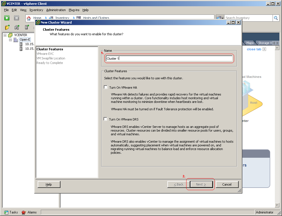This screenshot has height=216, width=282.
Task: Select the Cluster Features wizard step
Action: point(50,49)
